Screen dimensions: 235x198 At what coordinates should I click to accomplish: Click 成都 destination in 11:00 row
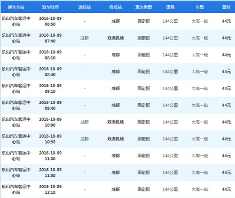coord(116,156)
